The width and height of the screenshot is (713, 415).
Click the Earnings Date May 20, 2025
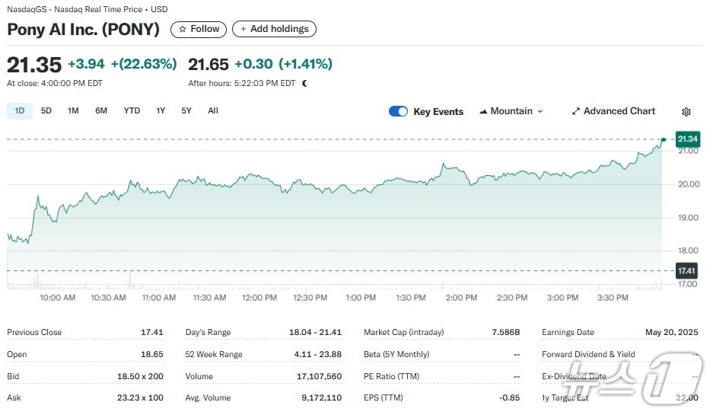pyautogui.click(x=672, y=333)
